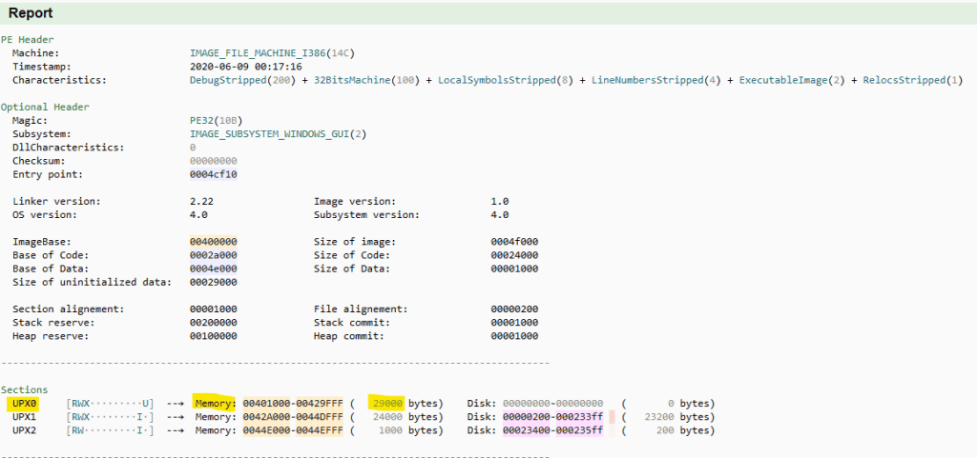Click the entry point address 0004cf10

[214, 174]
